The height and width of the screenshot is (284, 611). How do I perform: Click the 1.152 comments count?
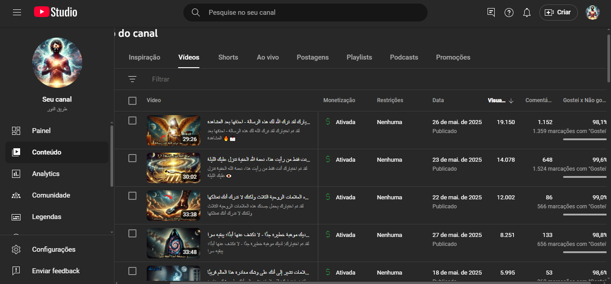545,122
